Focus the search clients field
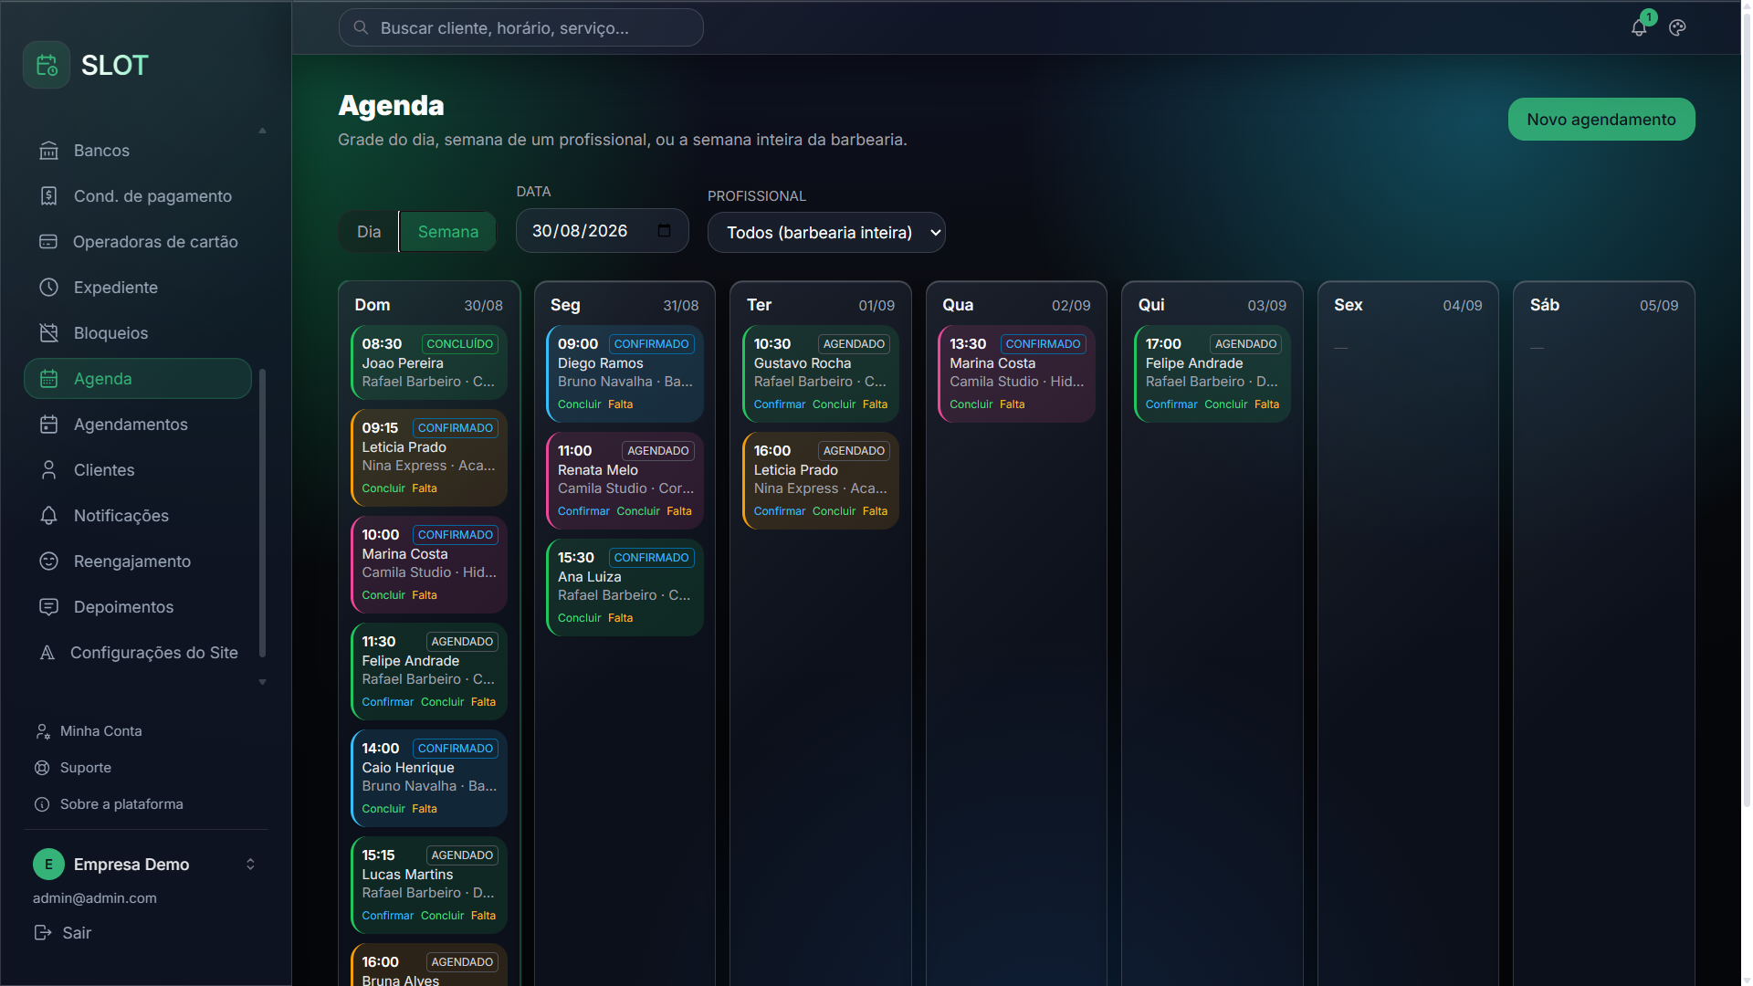The width and height of the screenshot is (1753, 986). click(x=521, y=28)
